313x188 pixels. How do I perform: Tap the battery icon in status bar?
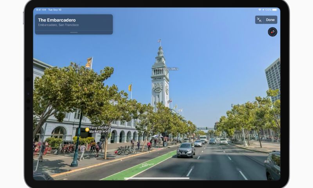point(275,10)
